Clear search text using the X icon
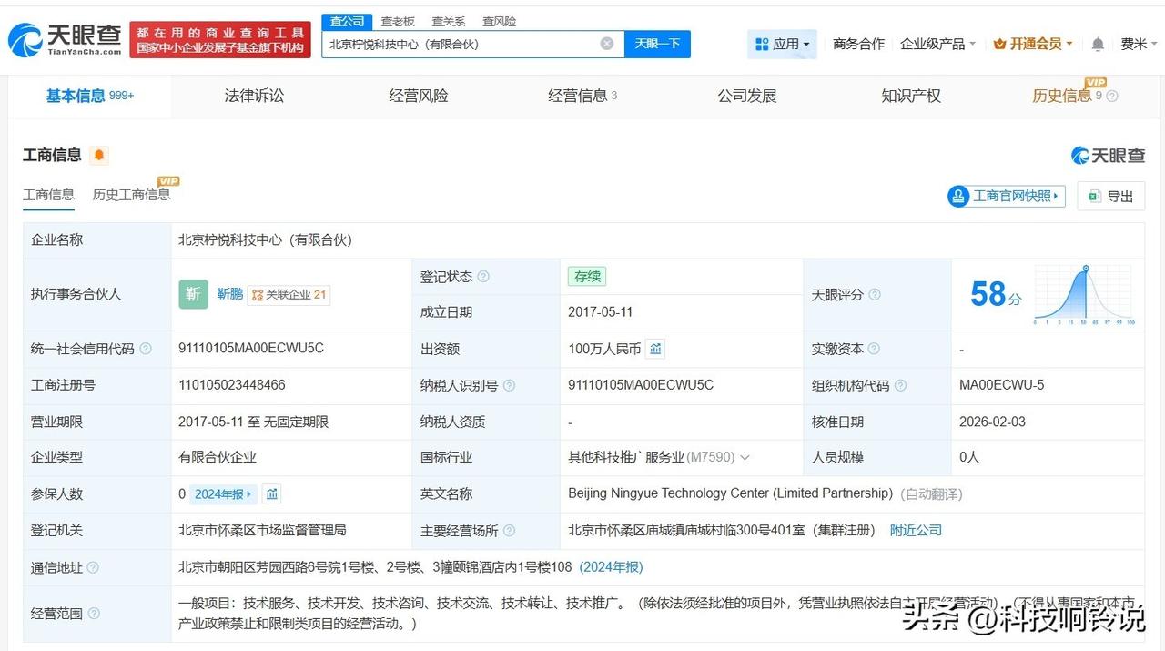This screenshot has height=651, width=1165. point(605,43)
